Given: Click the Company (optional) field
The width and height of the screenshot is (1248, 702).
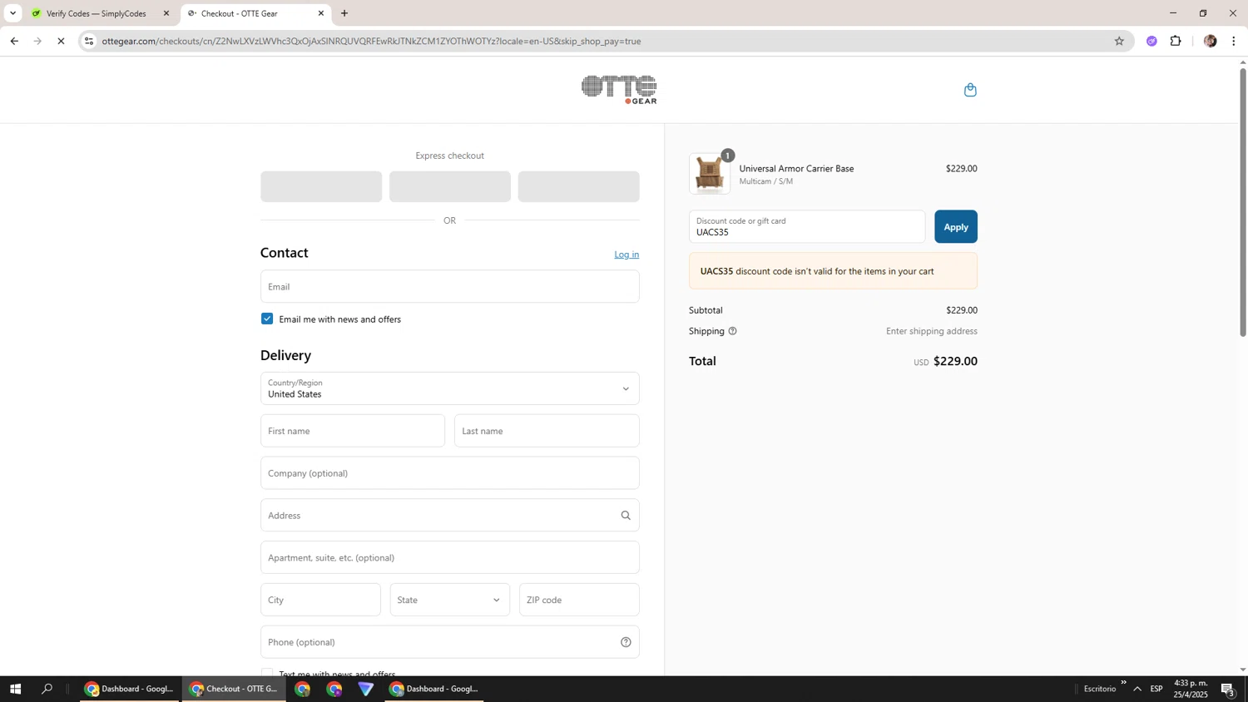Looking at the screenshot, I should pos(450,473).
